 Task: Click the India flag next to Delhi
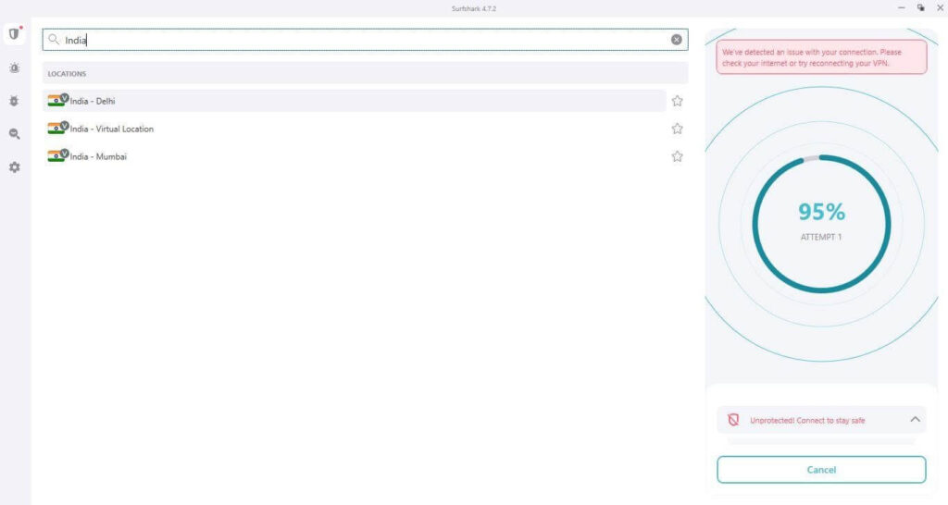(56, 101)
